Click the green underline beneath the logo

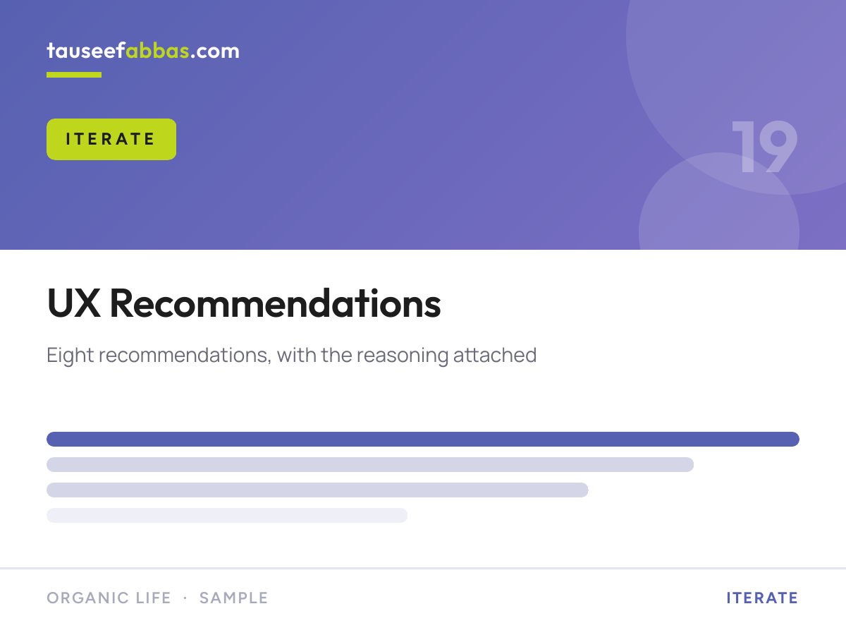point(74,75)
